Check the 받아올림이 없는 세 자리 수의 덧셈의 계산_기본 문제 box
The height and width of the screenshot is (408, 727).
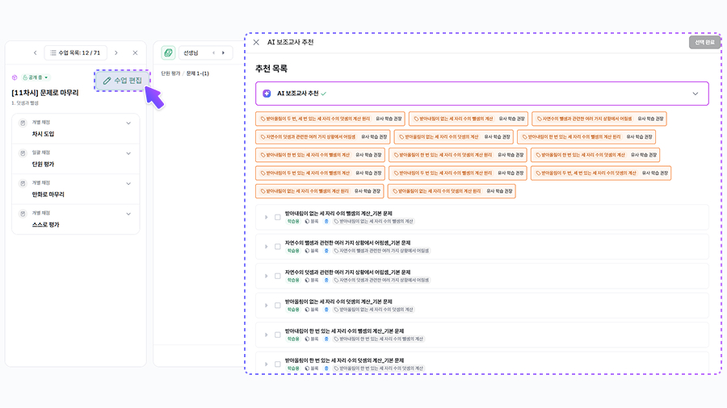pos(277,306)
